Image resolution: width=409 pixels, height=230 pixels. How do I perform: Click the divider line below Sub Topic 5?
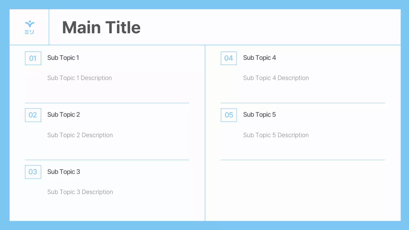pos(303,160)
